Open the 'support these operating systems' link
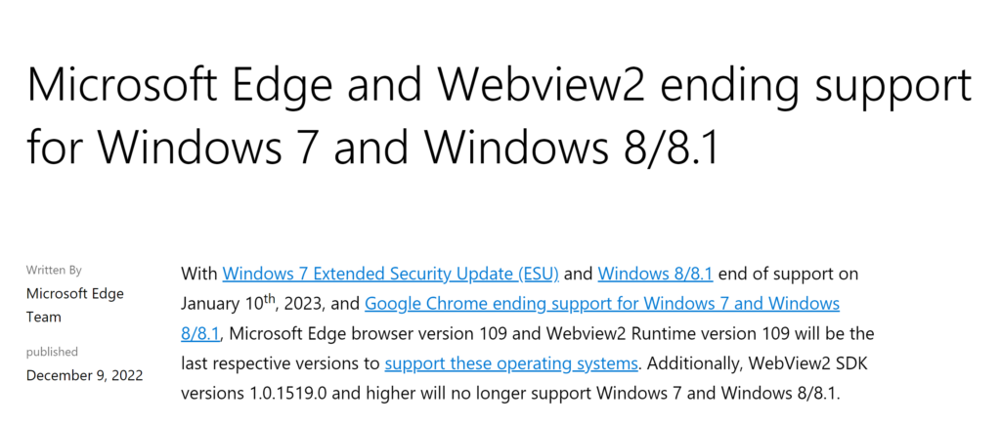This screenshot has height=425, width=1001. pyautogui.click(x=511, y=363)
